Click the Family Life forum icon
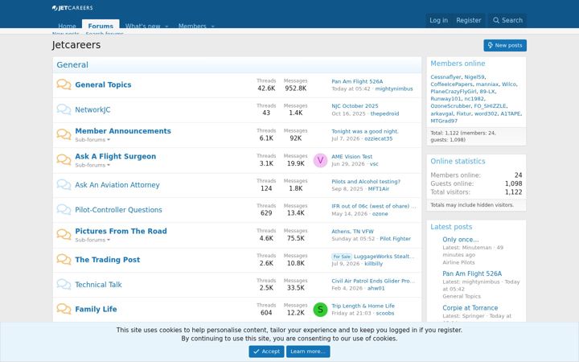Screen dimensions: 579x362 coord(64,309)
